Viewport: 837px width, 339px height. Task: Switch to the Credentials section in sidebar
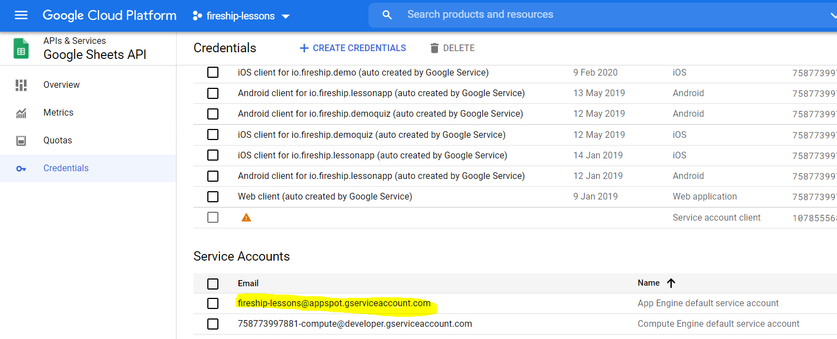(66, 168)
